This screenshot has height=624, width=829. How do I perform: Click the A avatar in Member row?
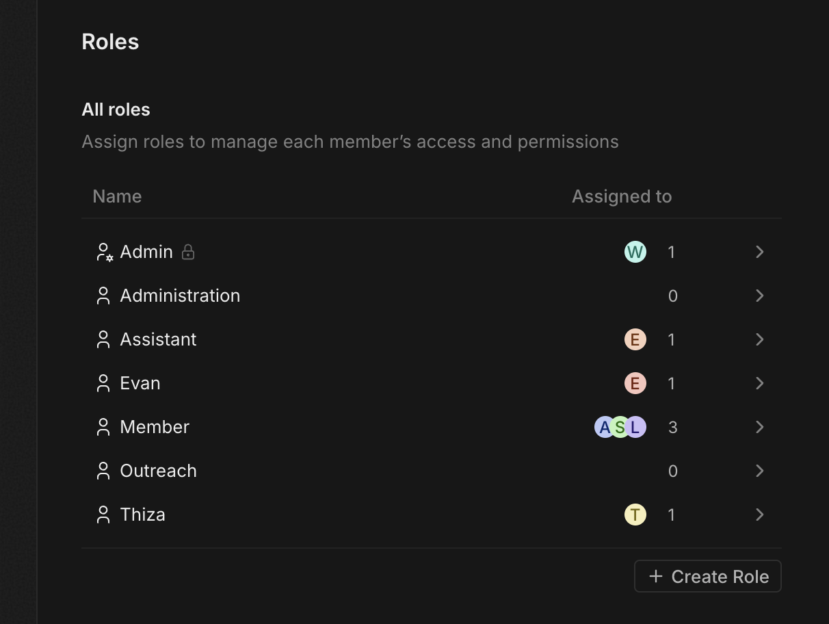pyautogui.click(x=604, y=427)
